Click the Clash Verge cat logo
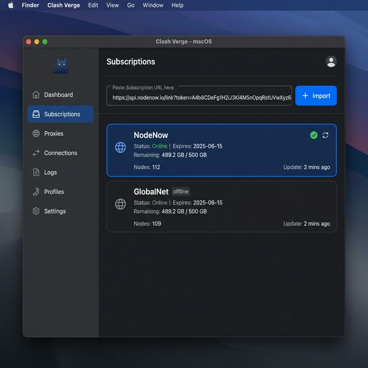The width and height of the screenshot is (368, 368). [x=60, y=66]
